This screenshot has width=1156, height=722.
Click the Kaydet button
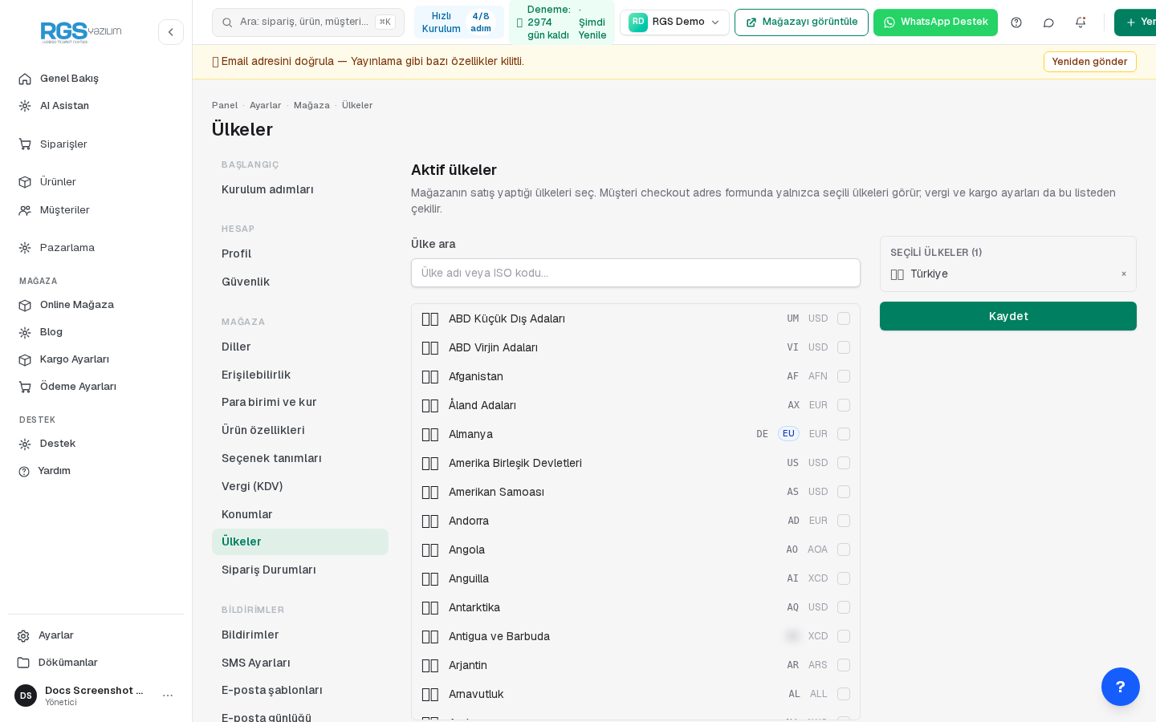click(x=1008, y=316)
